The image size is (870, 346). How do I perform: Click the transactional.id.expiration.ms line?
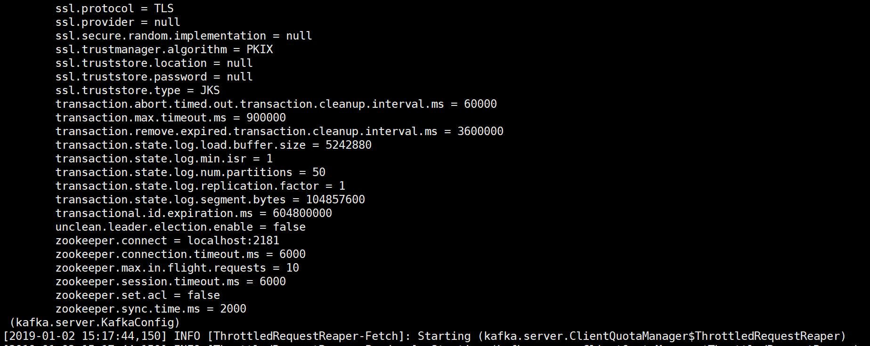(x=194, y=213)
